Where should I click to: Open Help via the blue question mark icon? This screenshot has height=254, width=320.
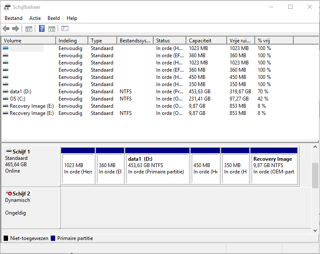click(x=42, y=29)
